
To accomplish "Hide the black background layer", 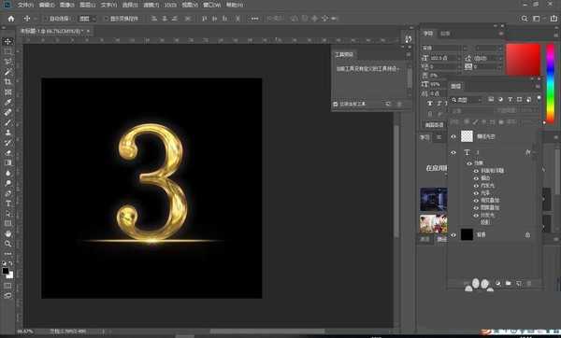I will click(453, 234).
